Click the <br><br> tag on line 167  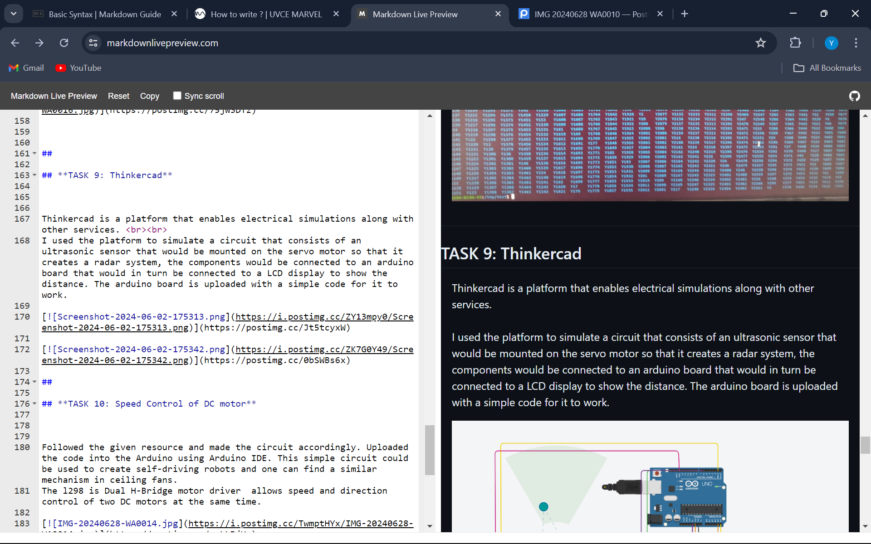147,229
